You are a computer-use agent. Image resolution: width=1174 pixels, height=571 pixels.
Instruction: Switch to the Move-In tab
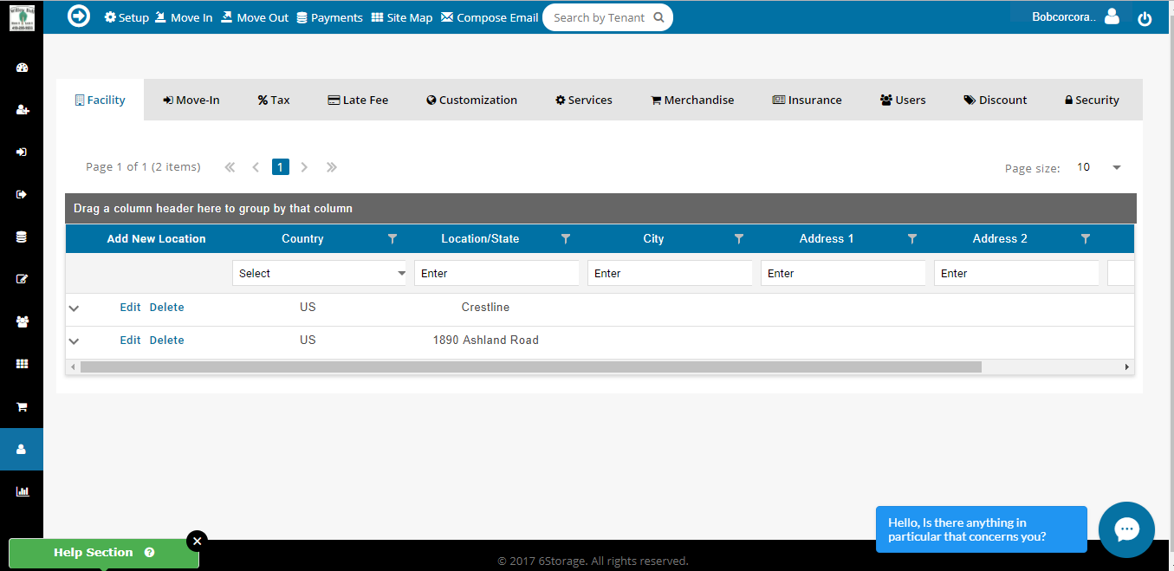pos(191,100)
